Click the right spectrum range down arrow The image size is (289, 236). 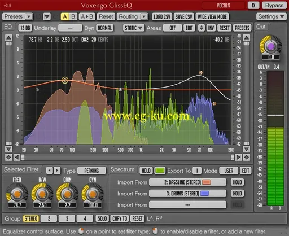[247, 150]
